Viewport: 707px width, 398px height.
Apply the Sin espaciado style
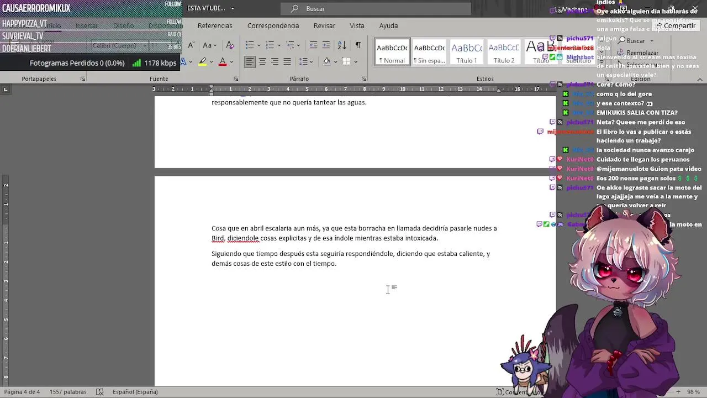click(x=429, y=52)
